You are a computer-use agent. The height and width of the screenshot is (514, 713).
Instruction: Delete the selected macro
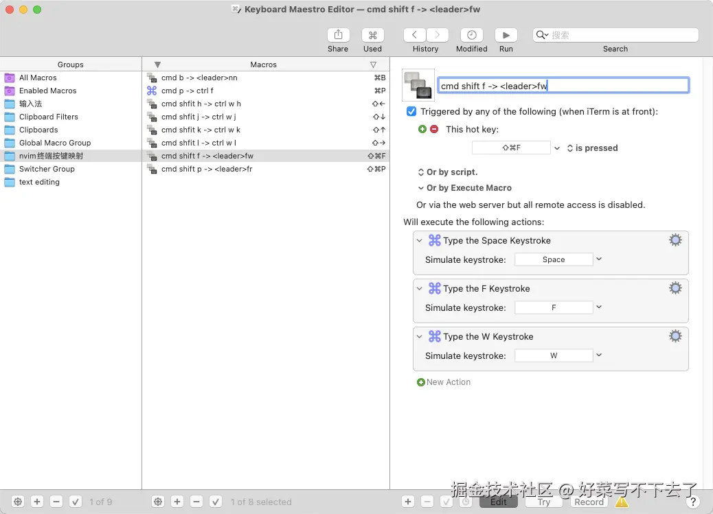point(196,502)
